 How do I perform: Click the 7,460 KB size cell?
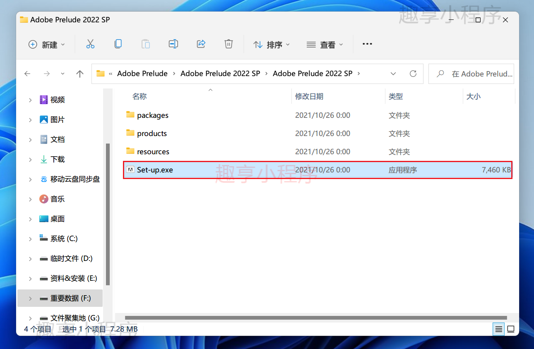pos(496,170)
